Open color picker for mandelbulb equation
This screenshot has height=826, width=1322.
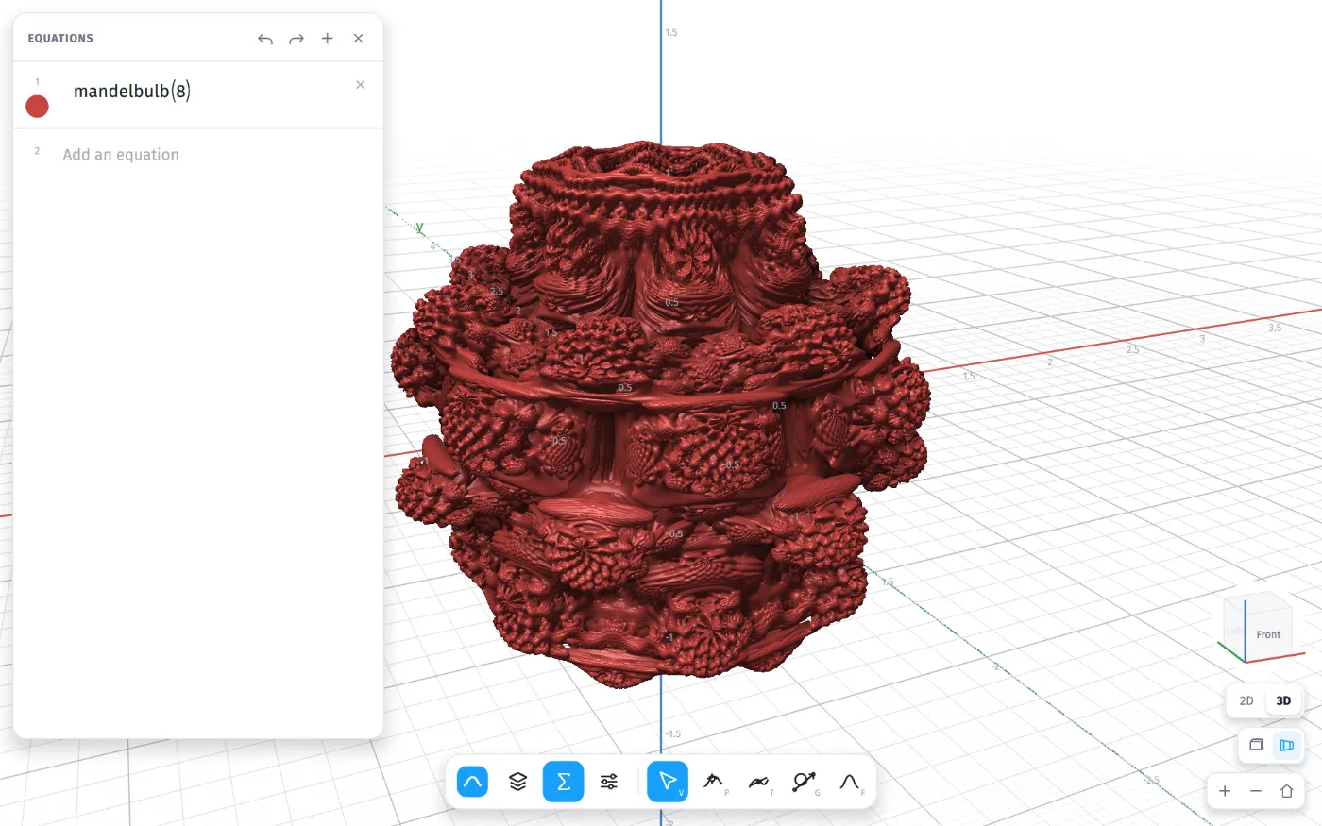pyautogui.click(x=37, y=107)
